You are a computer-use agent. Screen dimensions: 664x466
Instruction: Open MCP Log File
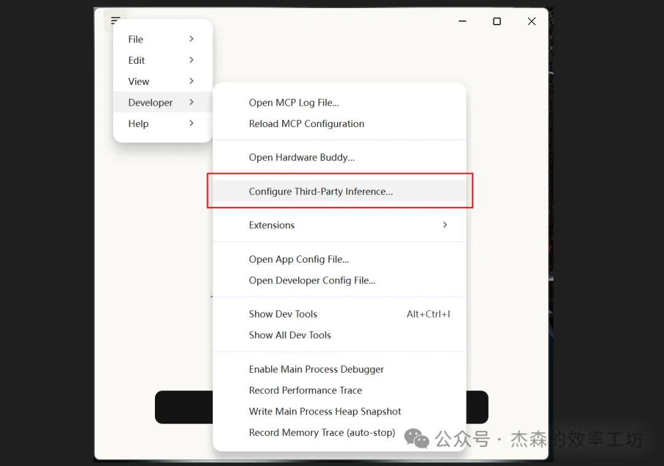(293, 103)
